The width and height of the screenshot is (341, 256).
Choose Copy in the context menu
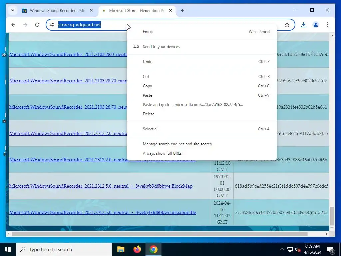click(x=201, y=86)
